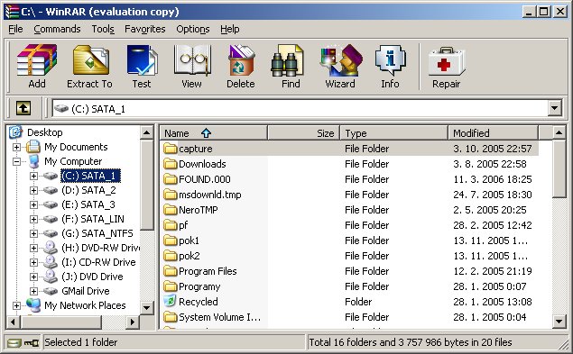This screenshot has width=573, height=354.
Task: Click the FOUND.000 folder icon
Action: click(170, 179)
